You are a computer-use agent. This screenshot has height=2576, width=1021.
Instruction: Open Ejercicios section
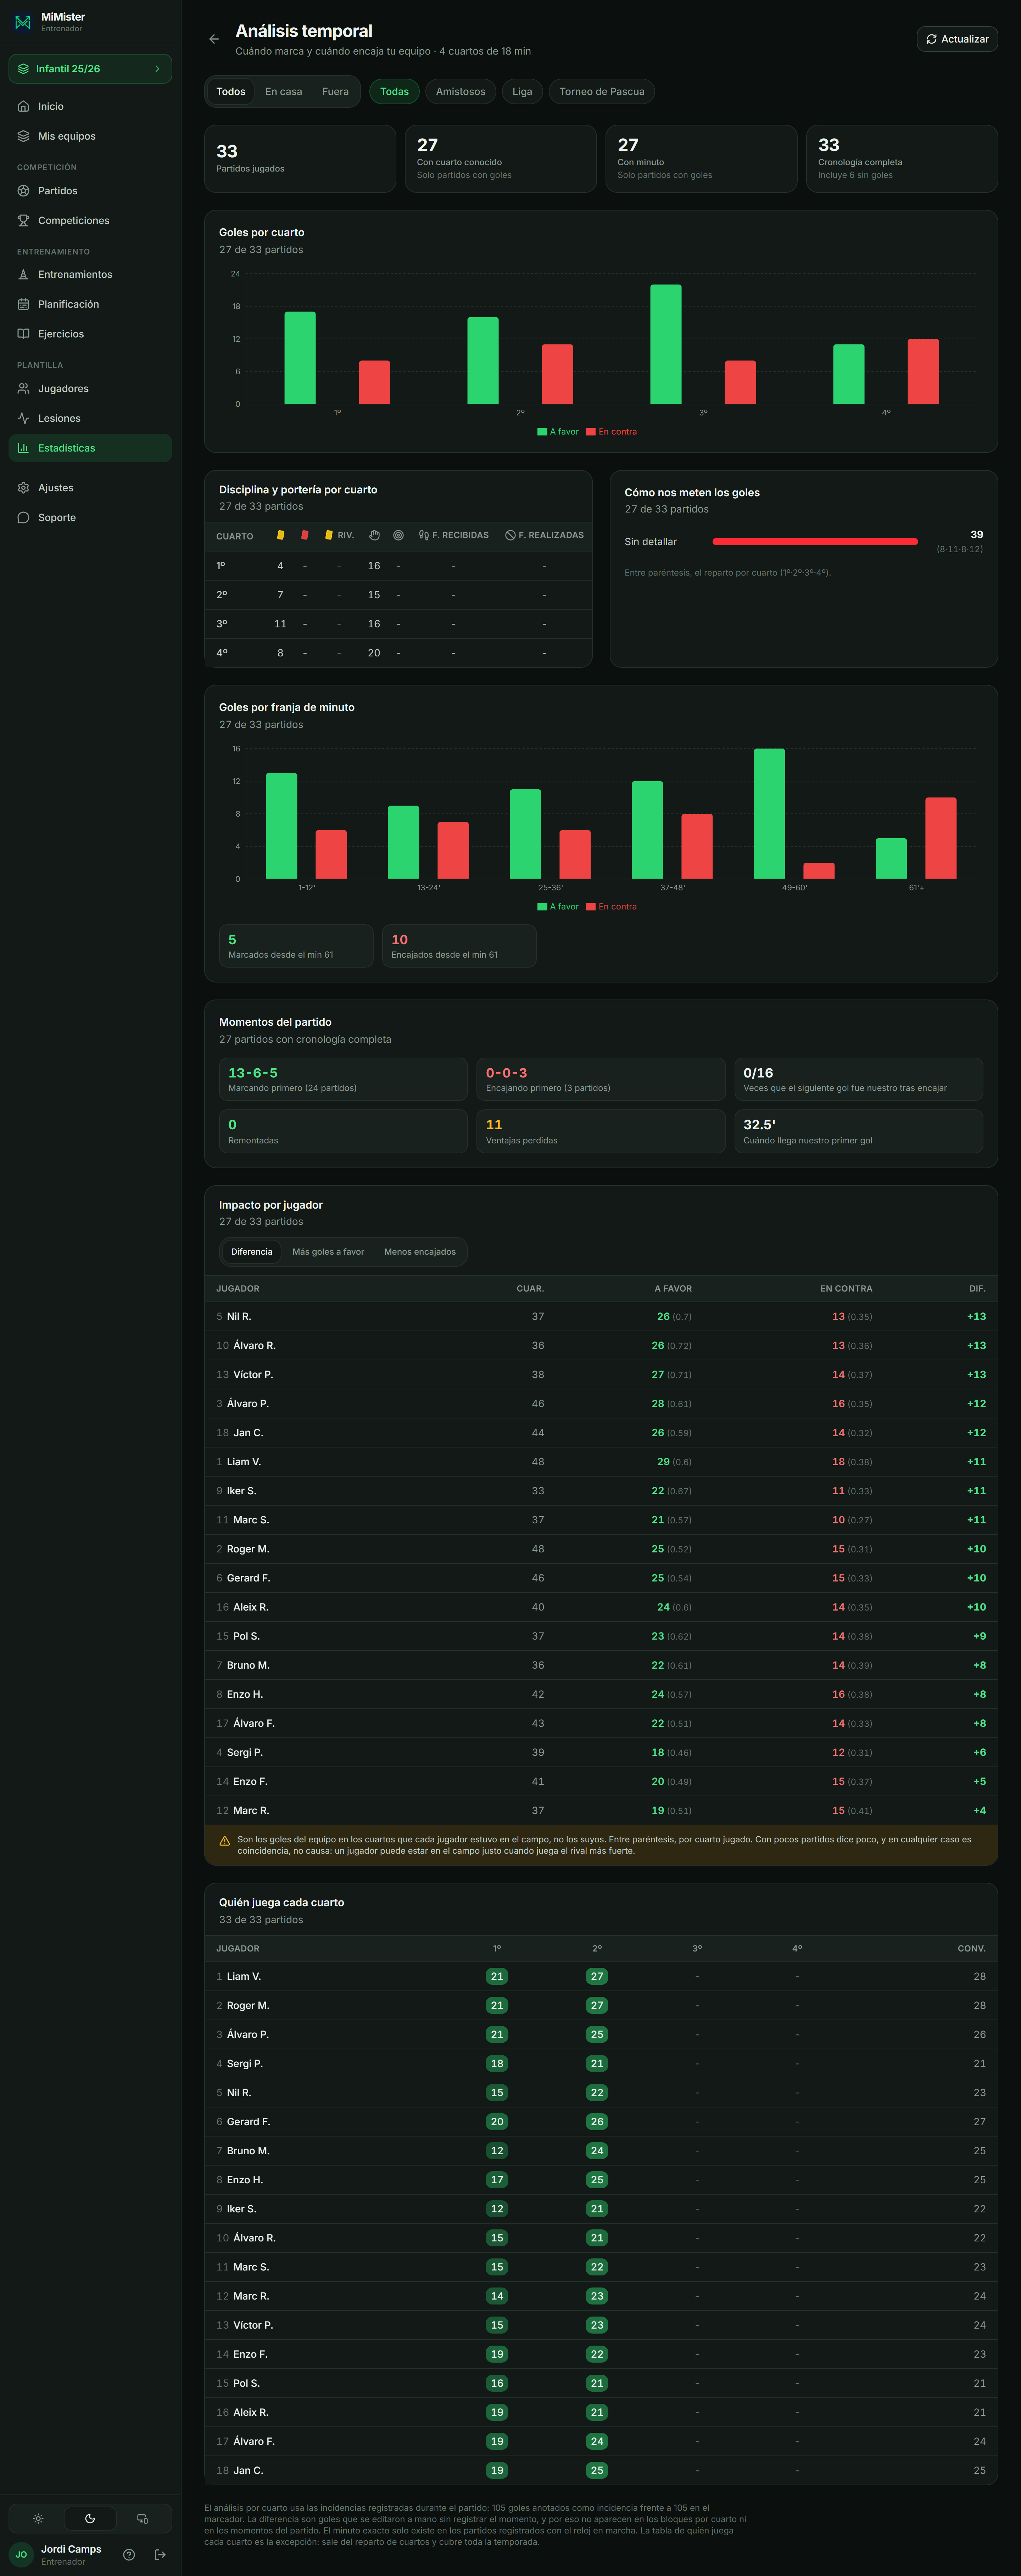[x=90, y=334]
